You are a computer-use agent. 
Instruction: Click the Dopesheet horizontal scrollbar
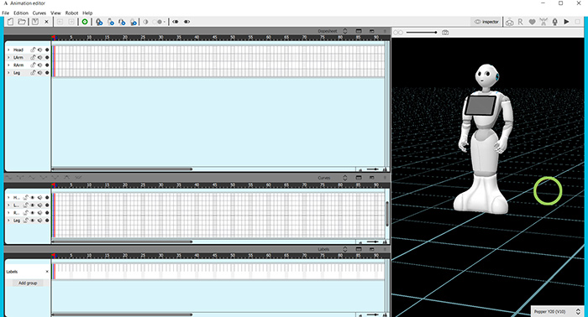122,169
